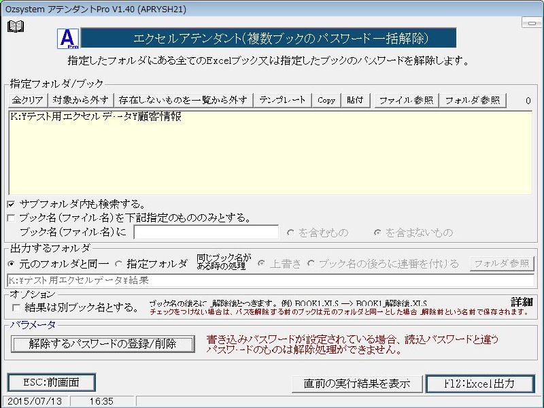544x408 pixels.
Task: Click the disabled フォルダ参照 output button
Action: [502, 264]
